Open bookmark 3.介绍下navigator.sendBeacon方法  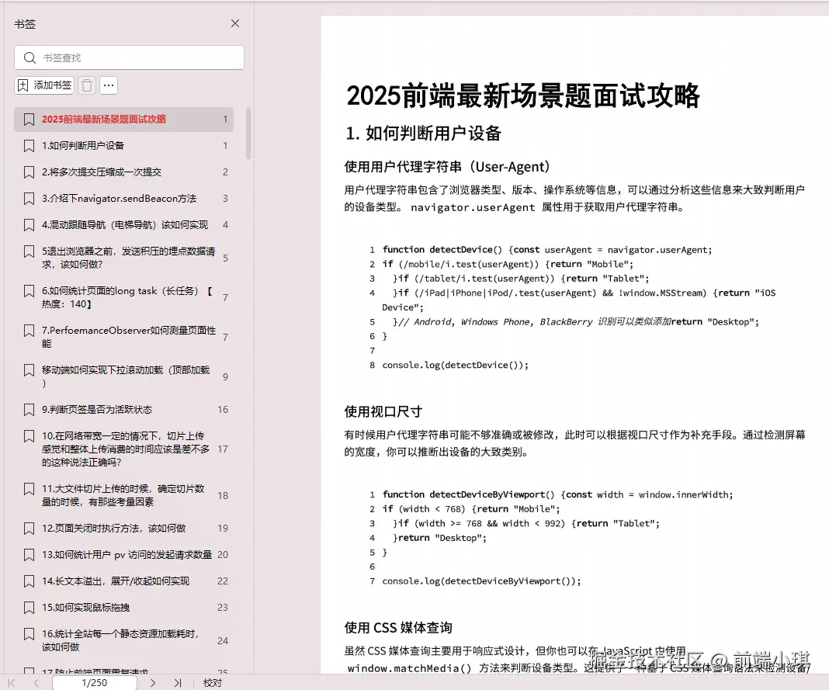(123, 198)
